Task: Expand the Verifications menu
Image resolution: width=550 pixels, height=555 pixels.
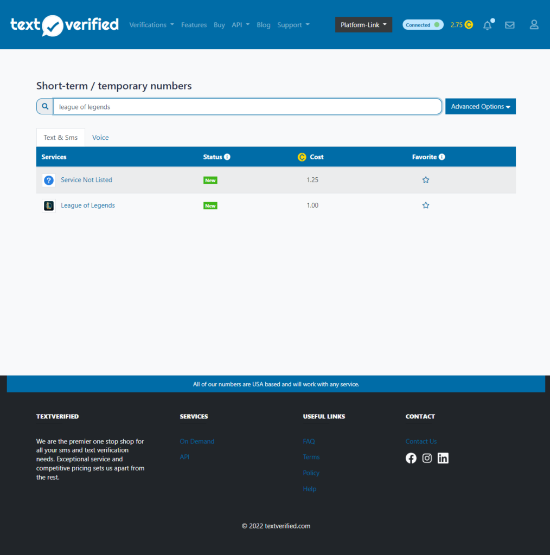Action: [151, 25]
